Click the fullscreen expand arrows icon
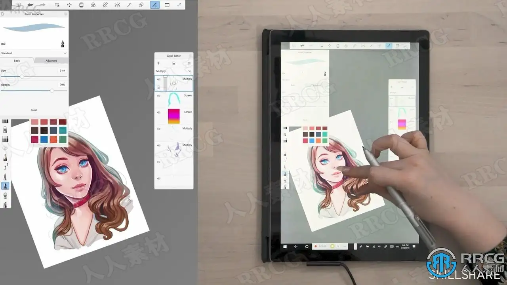Image resolution: width=507 pixels, height=285 pixels. pos(179,5)
